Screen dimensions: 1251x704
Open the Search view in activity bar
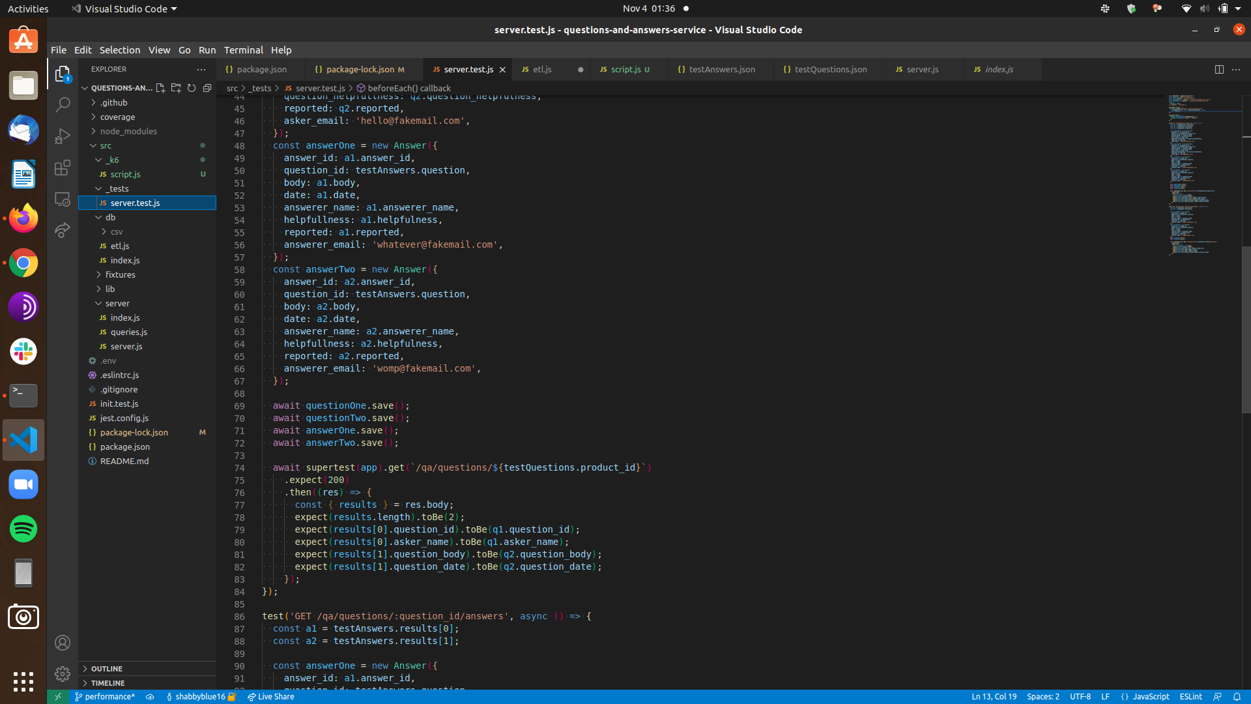tap(63, 104)
